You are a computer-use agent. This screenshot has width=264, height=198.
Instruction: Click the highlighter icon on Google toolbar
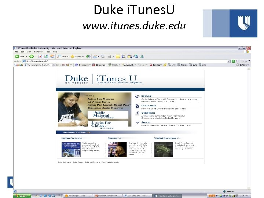[165, 65]
